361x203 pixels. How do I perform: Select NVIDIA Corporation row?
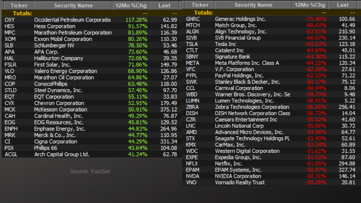271,176
